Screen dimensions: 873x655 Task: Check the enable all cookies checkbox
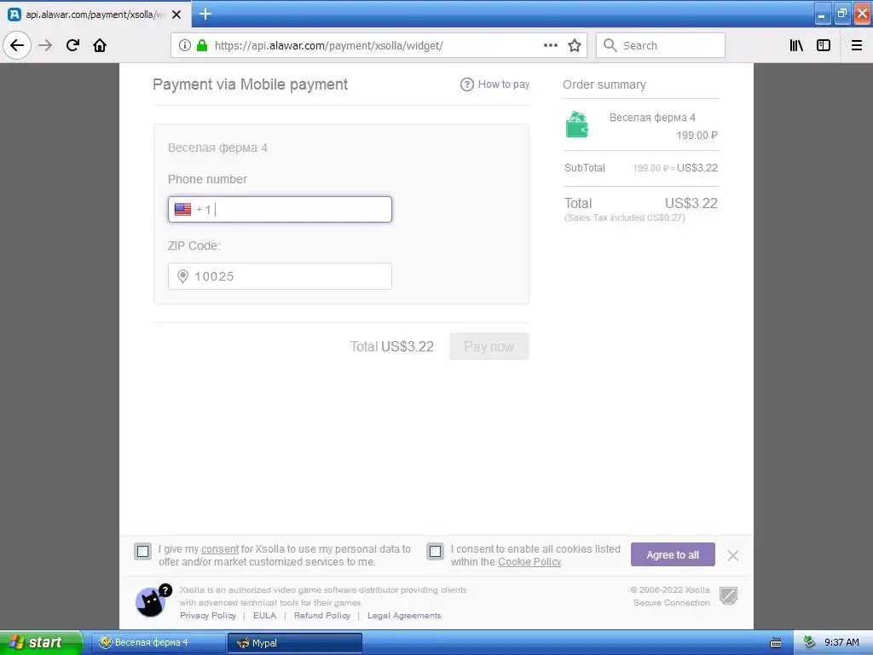pos(435,552)
